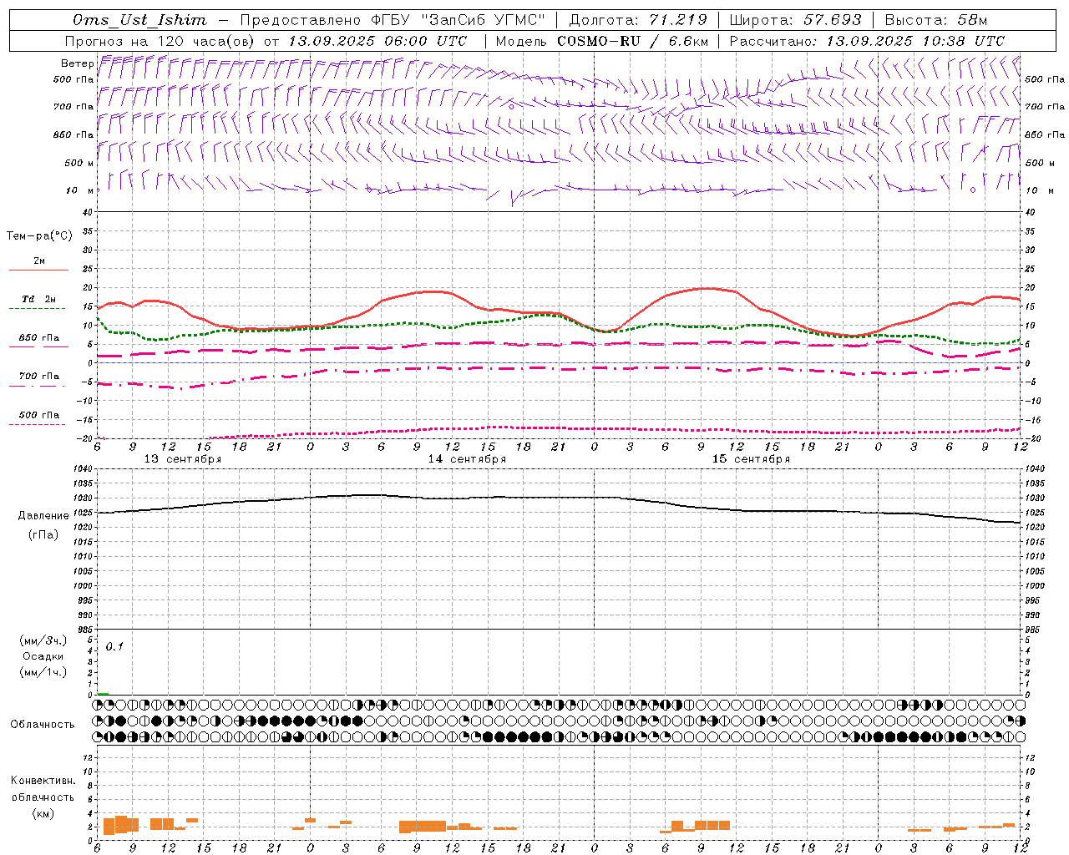Click the 14 сентября date label
This screenshot has height=855, width=1069.
[467, 459]
